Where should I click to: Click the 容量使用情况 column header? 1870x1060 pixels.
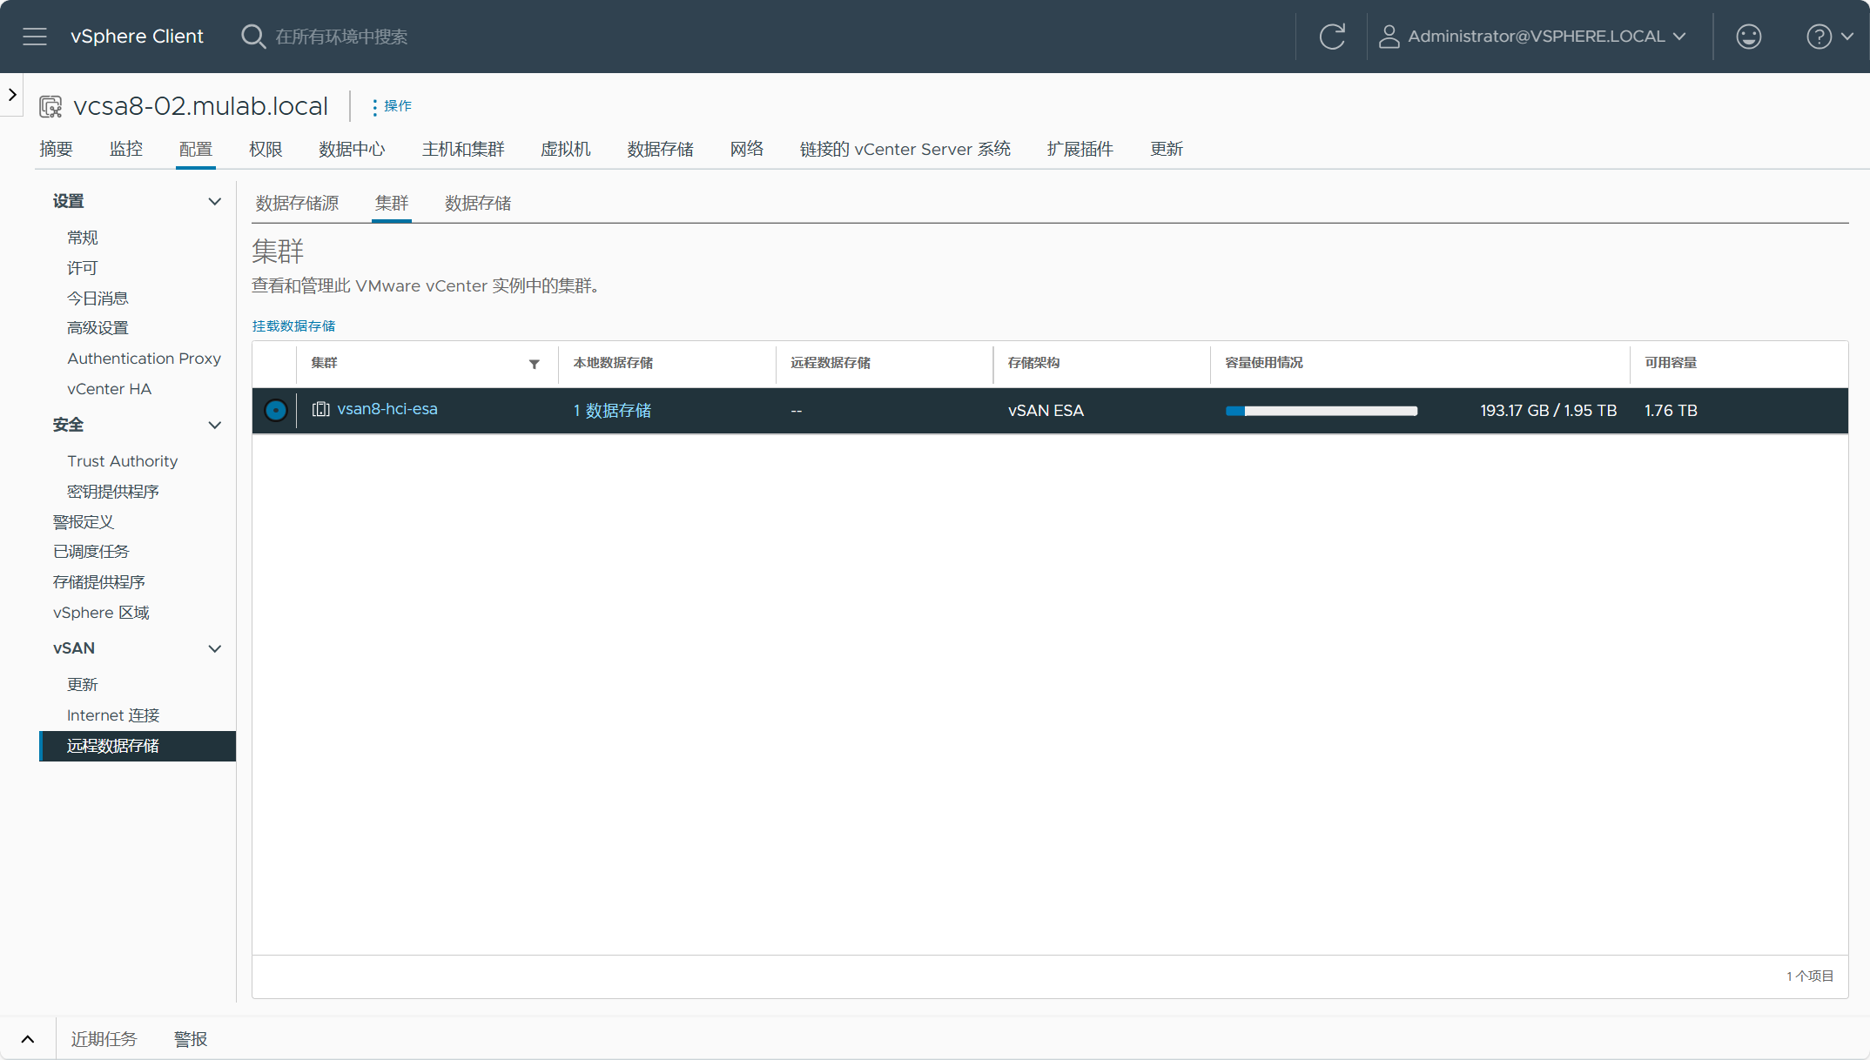tap(1264, 363)
